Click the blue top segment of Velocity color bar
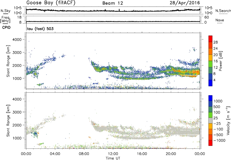Image resolution: width=231 pixels, height=160 pixels. point(210,98)
